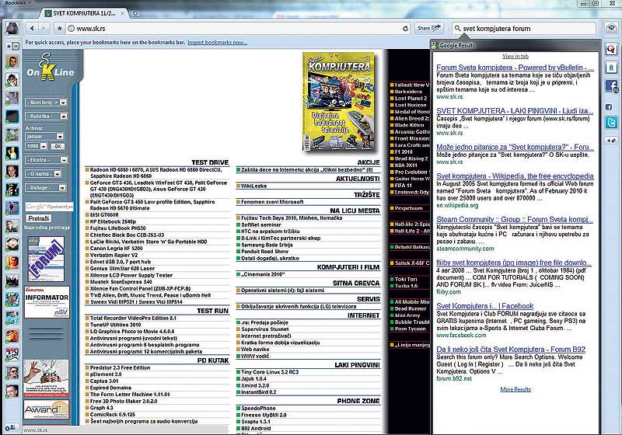The height and width of the screenshot is (435, 622).
Task: Toggle the green online friends filter
Action: 16,47
